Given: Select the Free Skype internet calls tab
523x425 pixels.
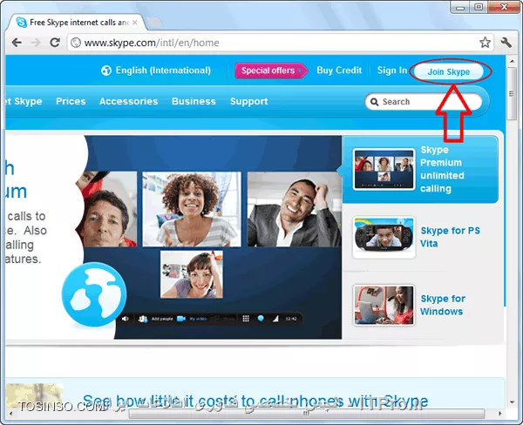Looking at the screenshot, I should (x=77, y=23).
